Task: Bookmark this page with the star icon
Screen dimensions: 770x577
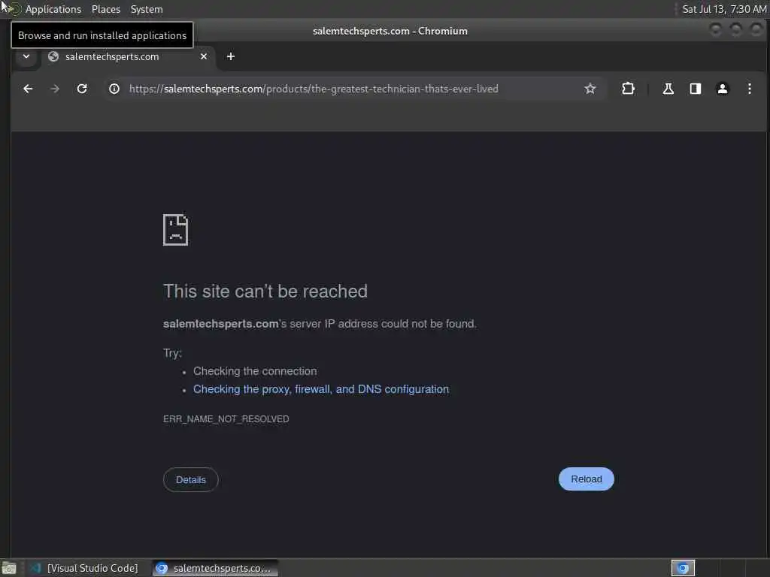Action: click(590, 89)
